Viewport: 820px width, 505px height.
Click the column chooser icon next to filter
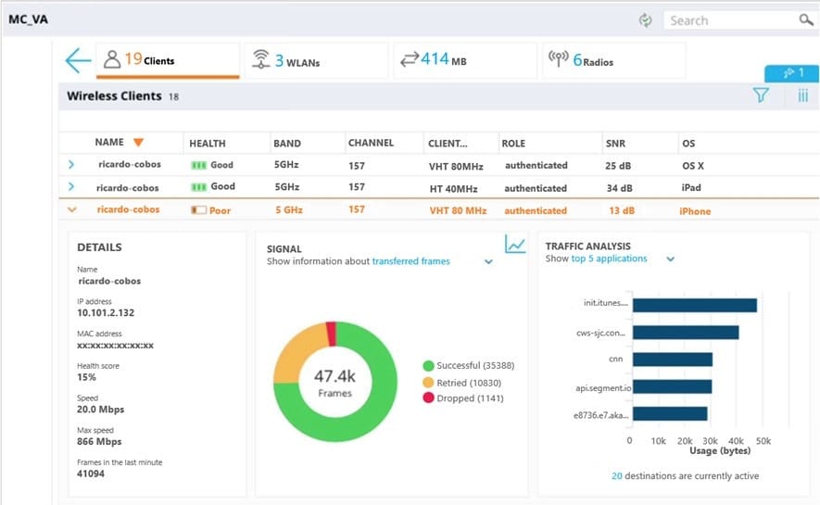click(x=802, y=95)
